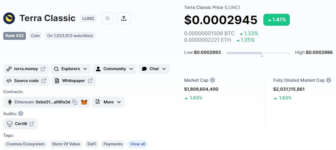This screenshot has width=336, height=150.
Task: Click the On 1,023,913 watchlists badge
Action: [70, 36]
